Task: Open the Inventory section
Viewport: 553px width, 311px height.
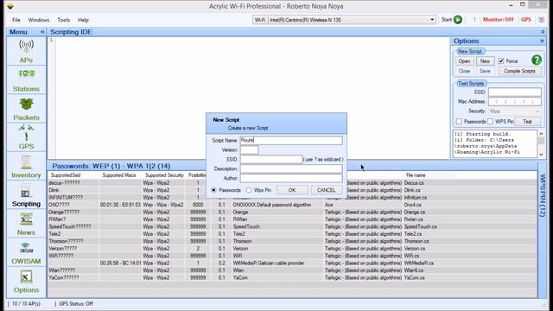Action: (x=26, y=167)
